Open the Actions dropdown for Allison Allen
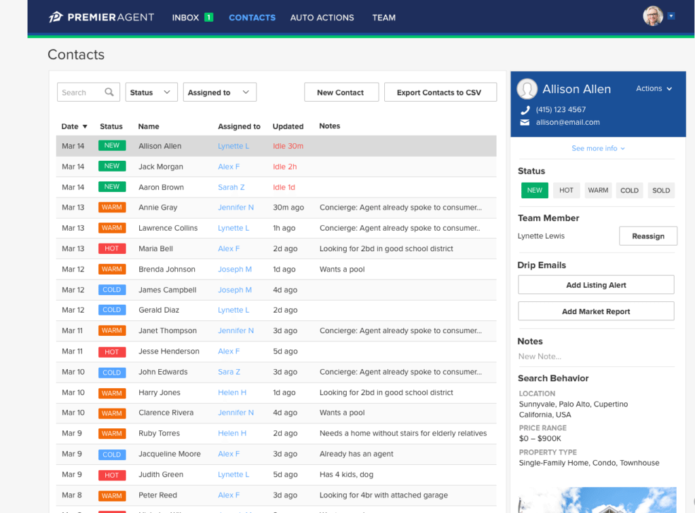 coord(653,88)
